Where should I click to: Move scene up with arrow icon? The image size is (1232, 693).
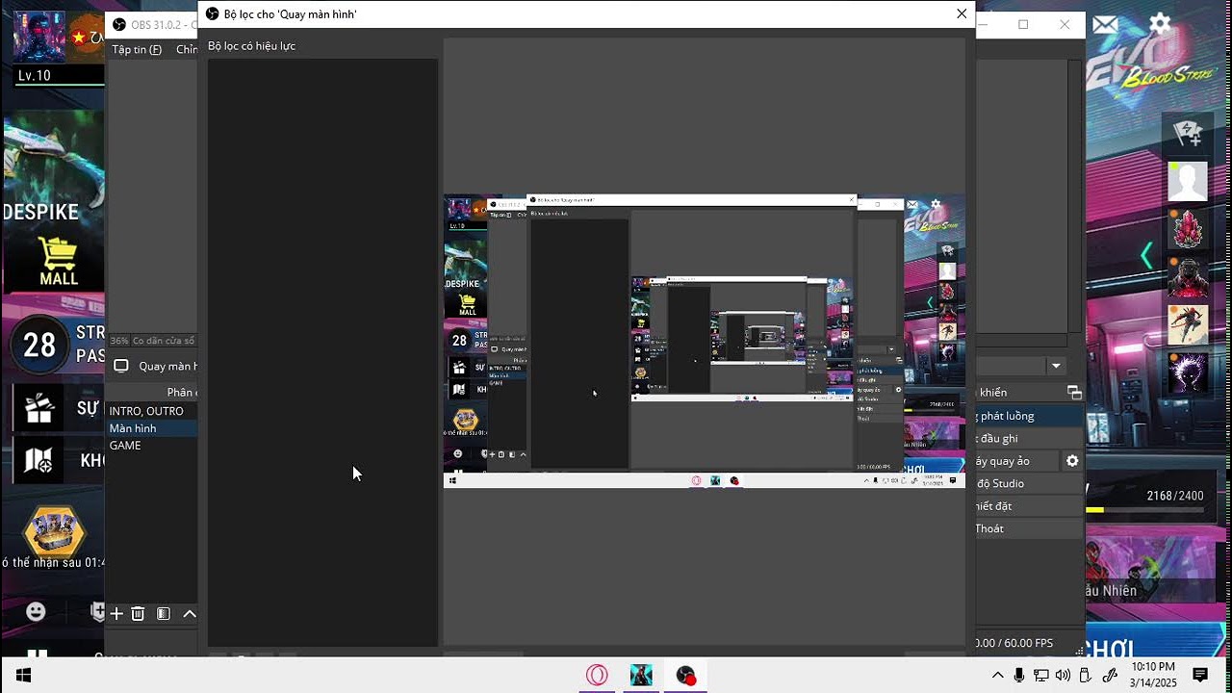click(190, 613)
